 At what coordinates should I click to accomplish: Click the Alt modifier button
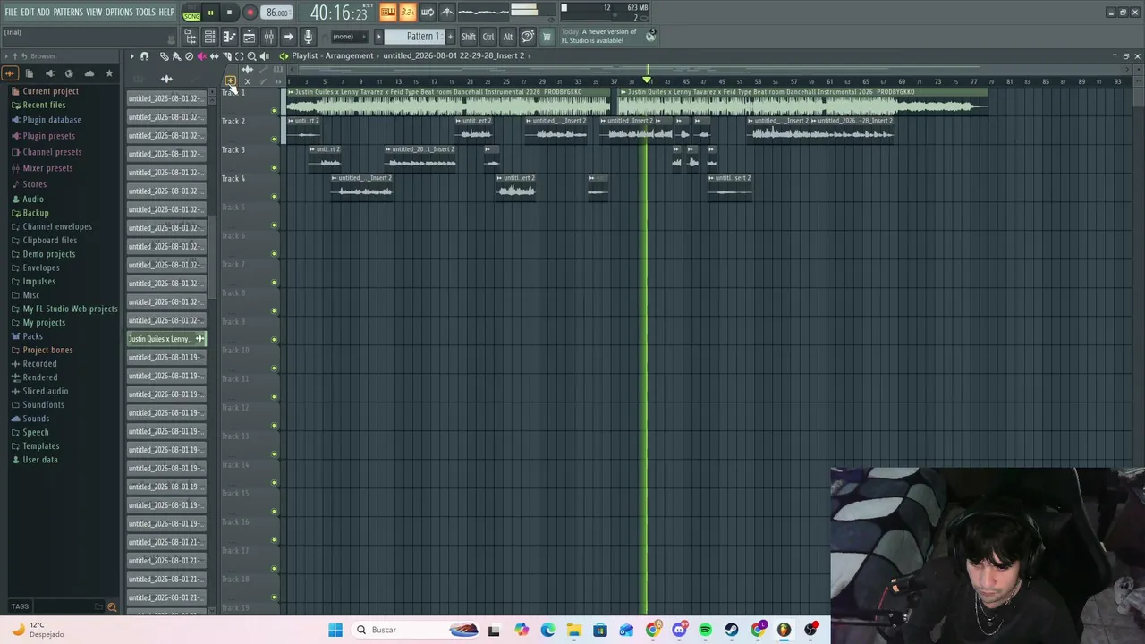(508, 37)
